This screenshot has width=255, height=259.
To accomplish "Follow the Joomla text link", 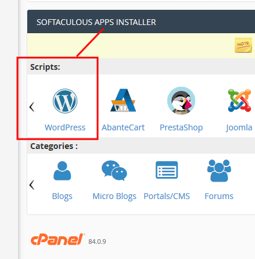I will (x=239, y=127).
